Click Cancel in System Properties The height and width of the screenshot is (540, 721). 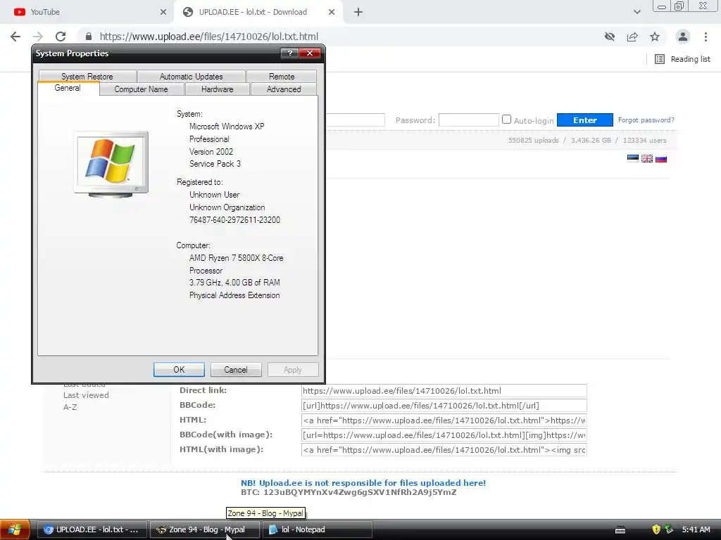click(x=236, y=370)
